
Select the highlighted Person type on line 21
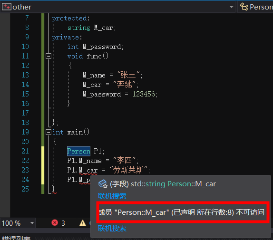point(78,151)
